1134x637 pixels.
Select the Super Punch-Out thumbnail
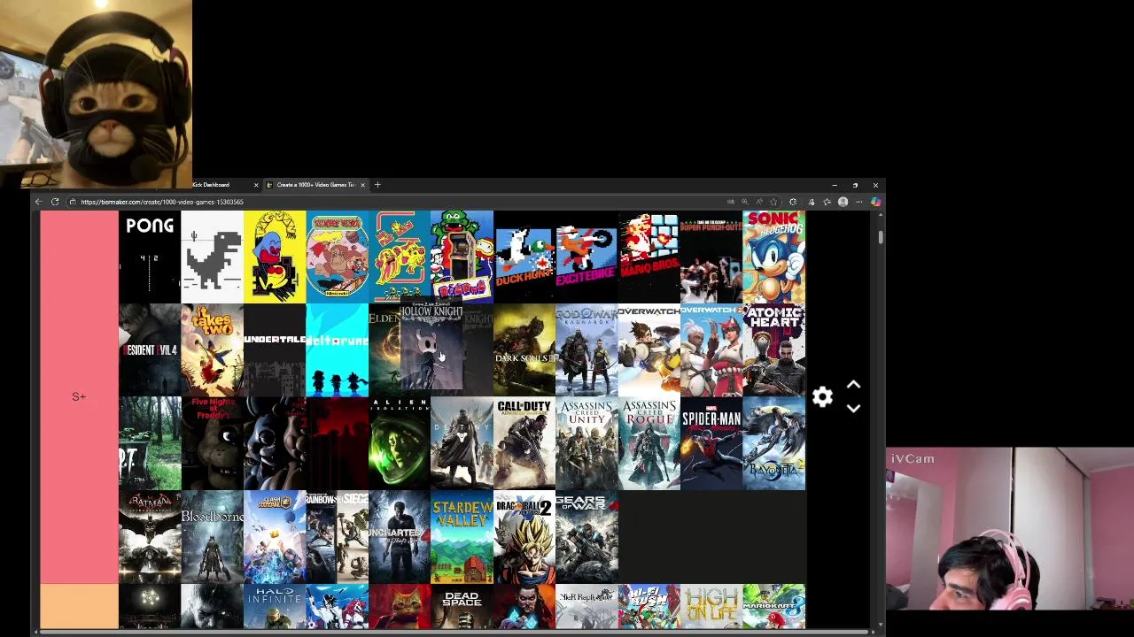(711, 257)
